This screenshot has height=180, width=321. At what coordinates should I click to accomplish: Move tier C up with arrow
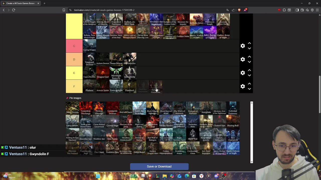(249, 43)
